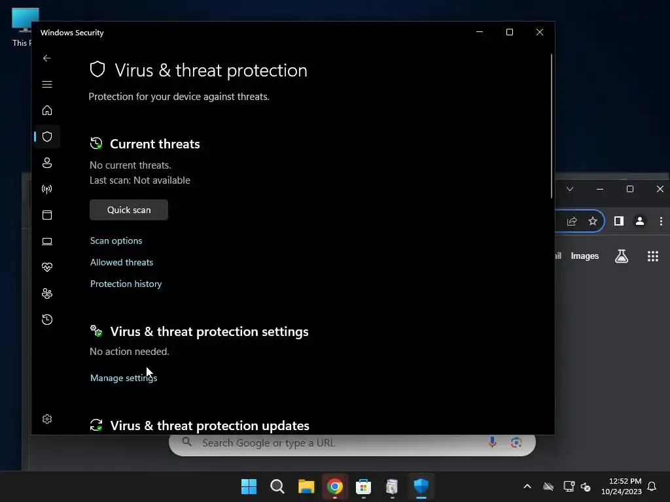Open Firewall & network protection sidebar icon
Image resolution: width=670 pixels, height=502 pixels.
(47, 189)
